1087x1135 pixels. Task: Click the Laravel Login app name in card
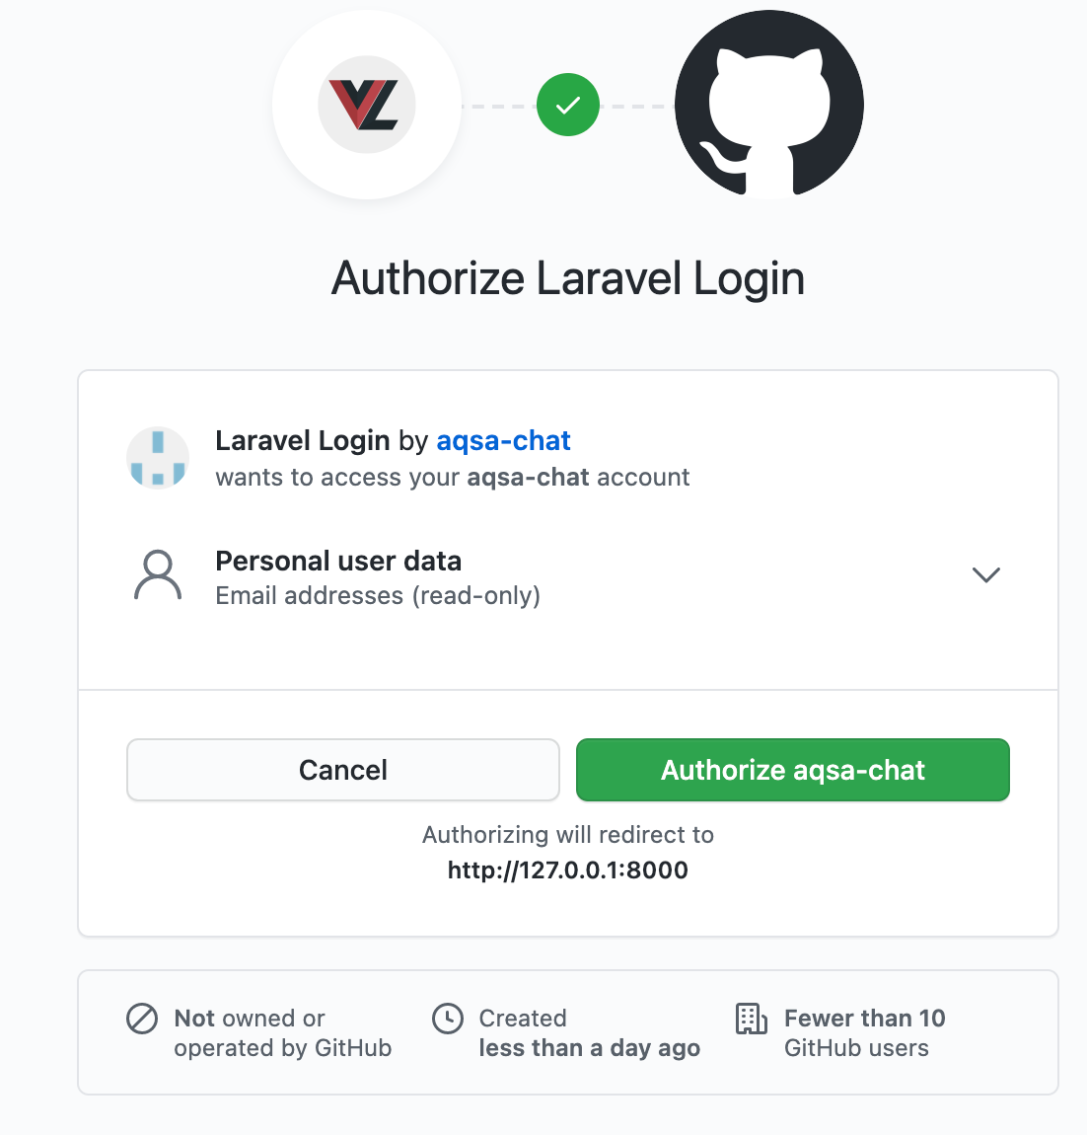click(x=302, y=440)
